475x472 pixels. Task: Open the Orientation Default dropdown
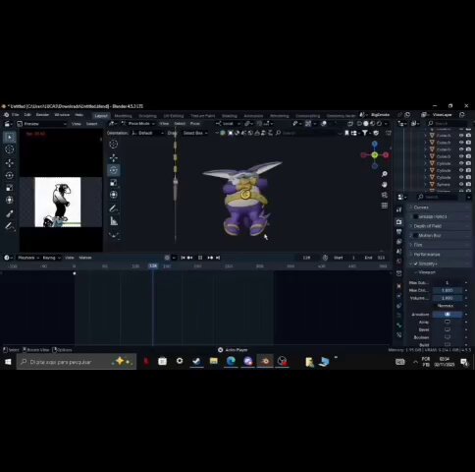tap(147, 133)
